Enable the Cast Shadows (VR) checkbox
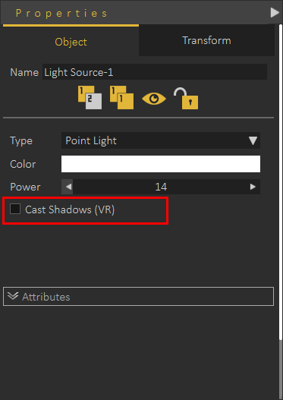The width and height of the screenshot is (283, 400). (x=15, y=209)
